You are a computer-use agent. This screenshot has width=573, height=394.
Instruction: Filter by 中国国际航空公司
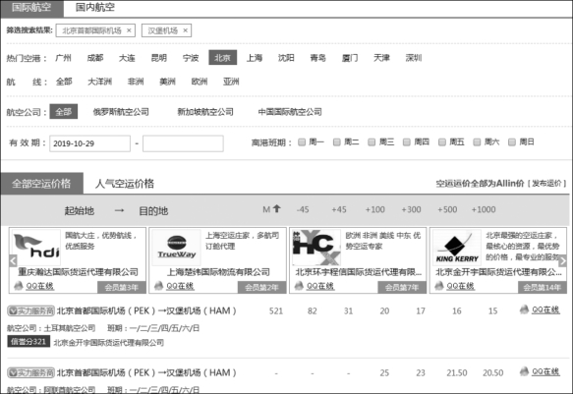coord(290,112)
